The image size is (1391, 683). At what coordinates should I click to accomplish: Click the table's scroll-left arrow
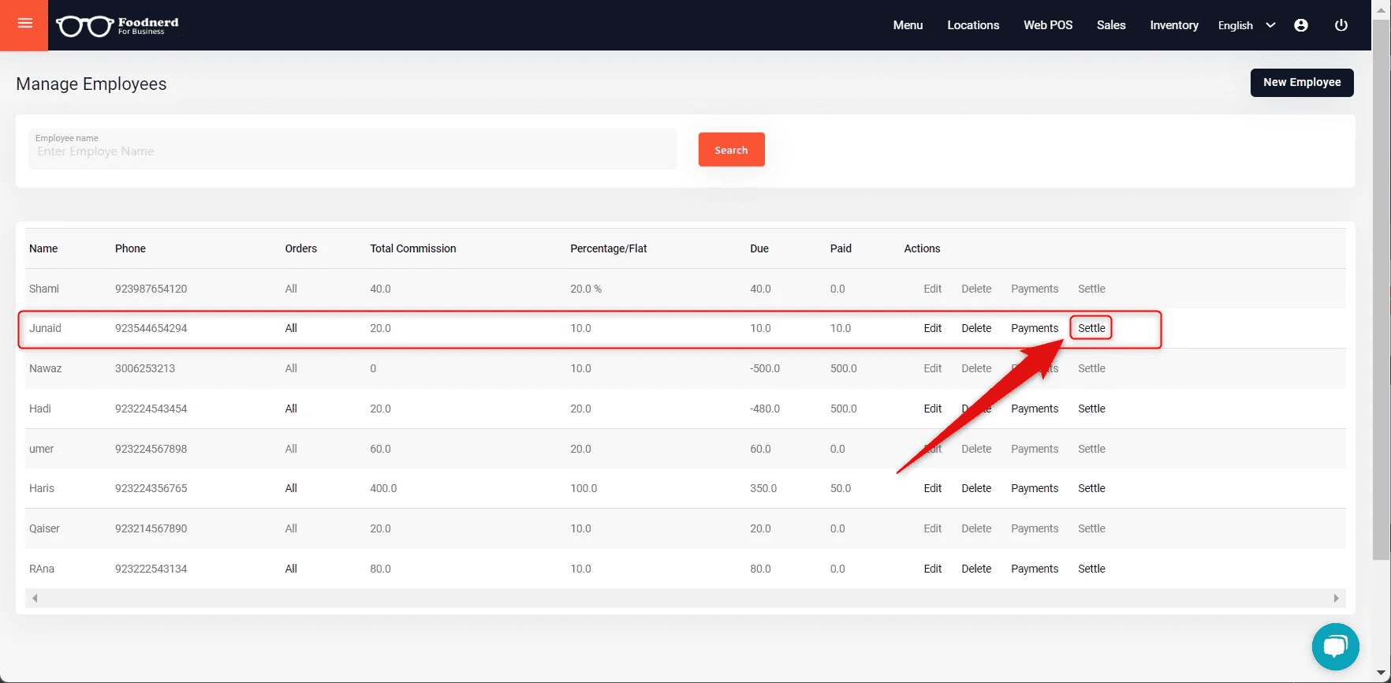pos(35,598)
